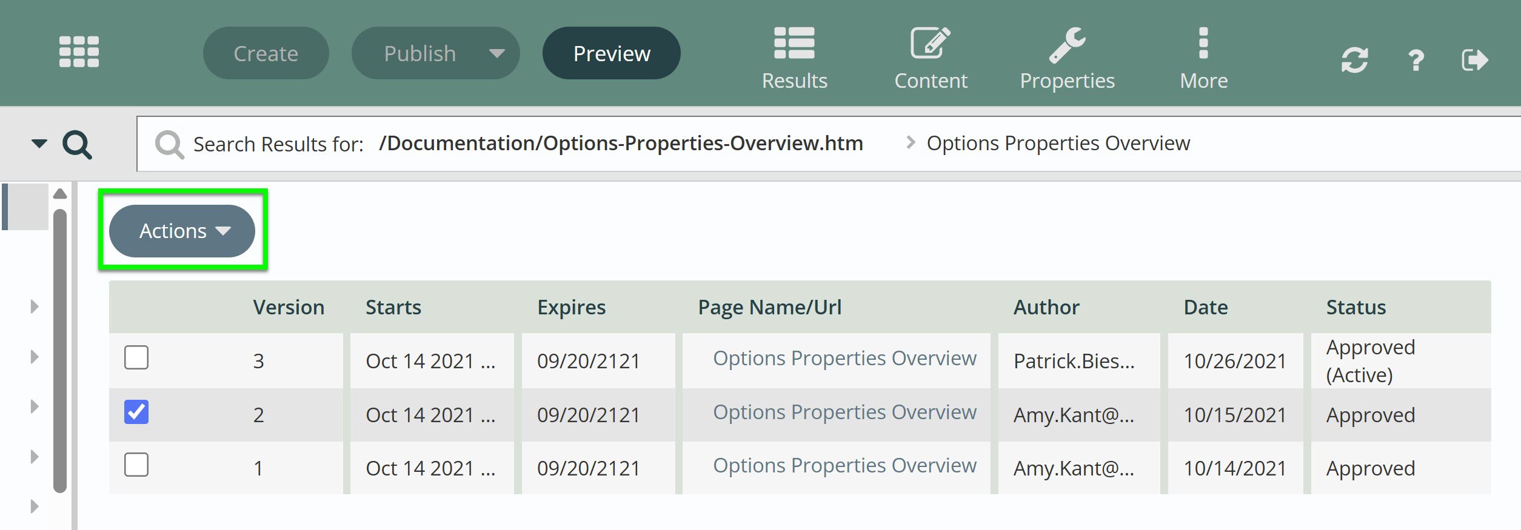Image resolution: width=1521 pixels, height=530 pixels.
Task: Expand the Publish dropdown arrow
Action: [x=497, y=53]
